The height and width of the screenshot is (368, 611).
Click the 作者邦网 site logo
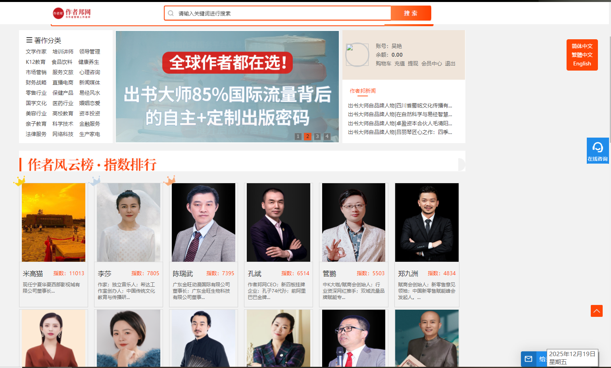pyautogui.click(x=72, y=13)
